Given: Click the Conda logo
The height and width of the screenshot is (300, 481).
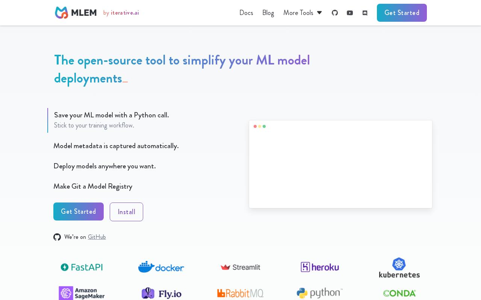Looking at the screenshot, I should 399,293.
